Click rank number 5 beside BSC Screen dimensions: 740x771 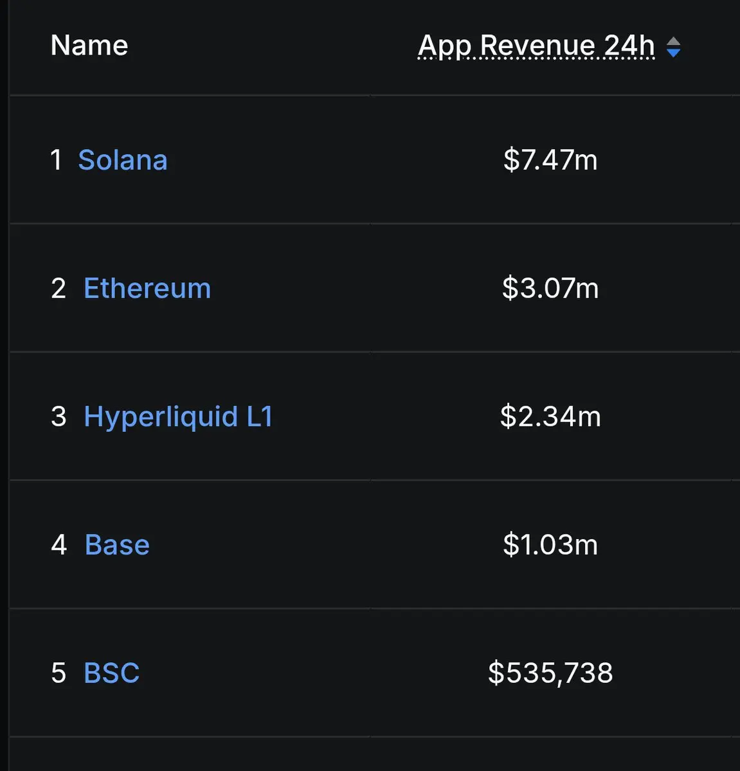click(x=59, y=673)
